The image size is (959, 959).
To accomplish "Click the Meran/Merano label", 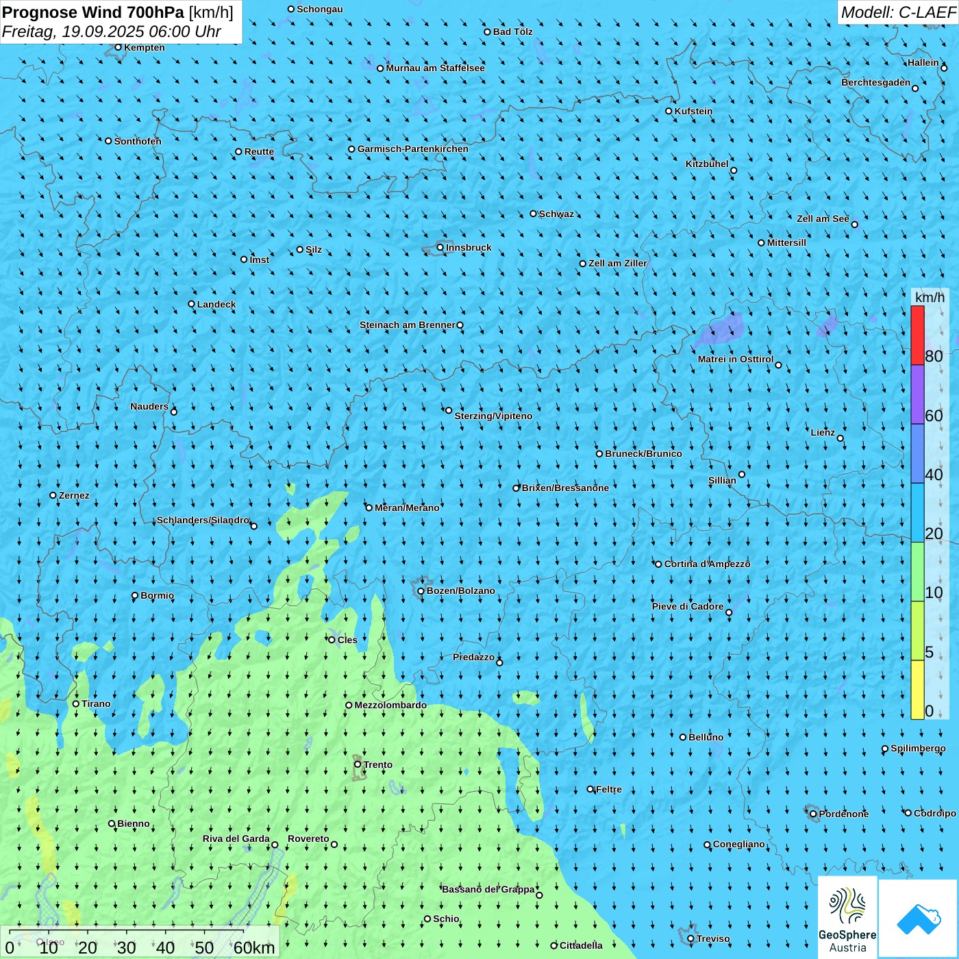I will [407, 508].
